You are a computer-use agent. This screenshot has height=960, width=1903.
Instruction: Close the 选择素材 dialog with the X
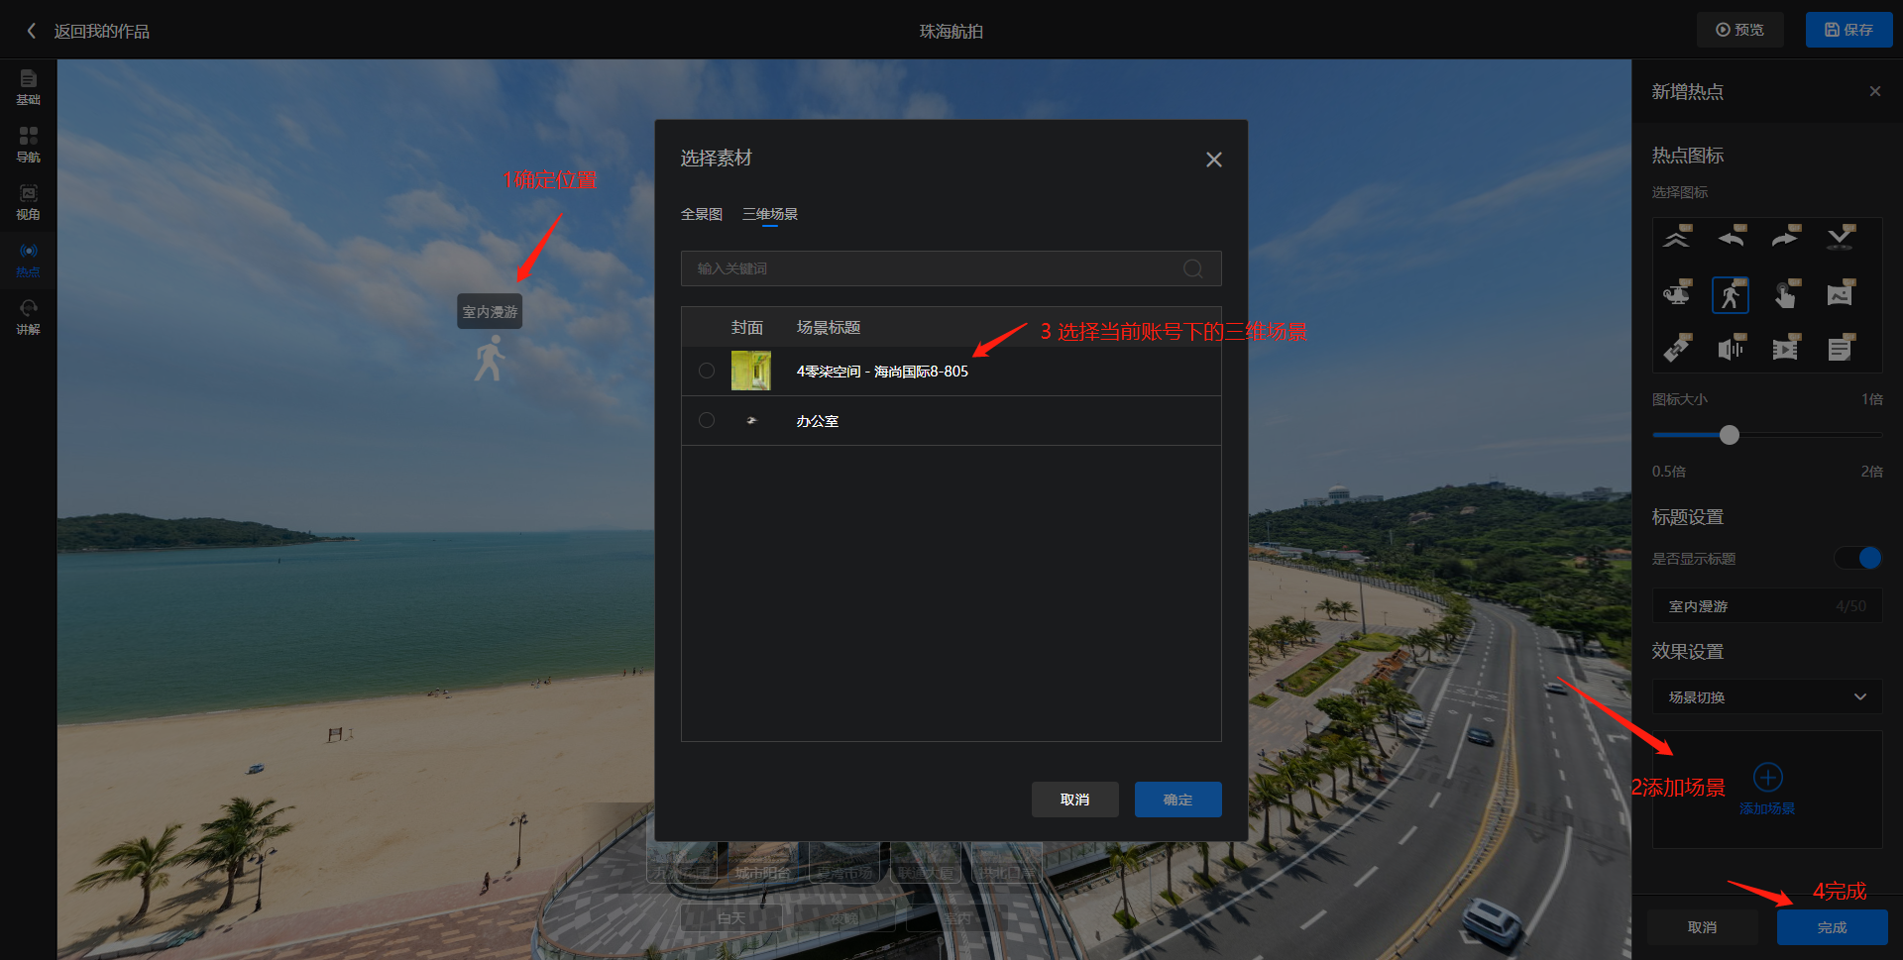[x=1213, y=160]
